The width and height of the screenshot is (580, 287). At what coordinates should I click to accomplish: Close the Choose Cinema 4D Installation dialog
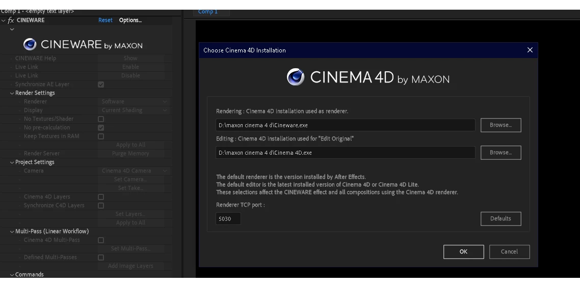530,50
